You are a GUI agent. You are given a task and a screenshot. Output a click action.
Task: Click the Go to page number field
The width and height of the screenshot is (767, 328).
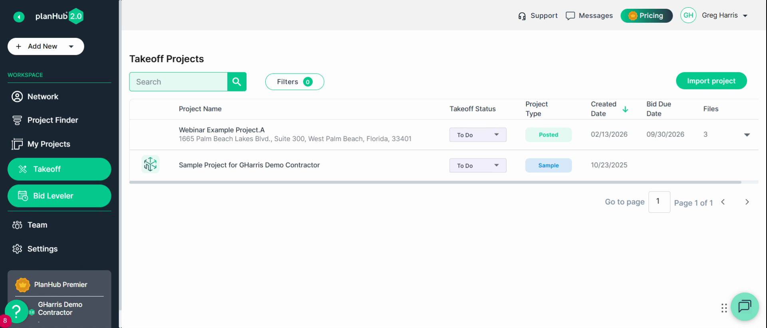(659, 202)
